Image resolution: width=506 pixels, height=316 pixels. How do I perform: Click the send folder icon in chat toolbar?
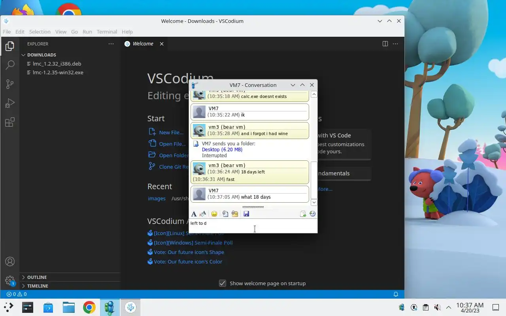tap(235, 214)
